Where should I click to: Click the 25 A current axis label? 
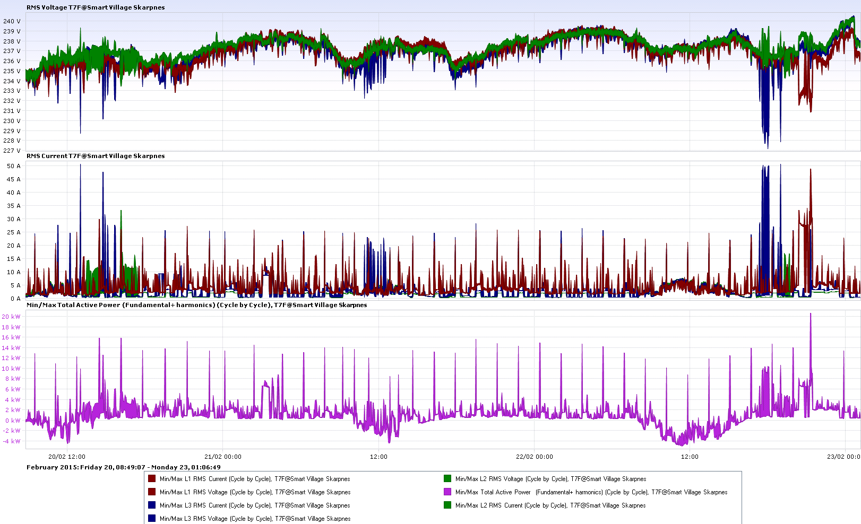(x=14, y=232)
